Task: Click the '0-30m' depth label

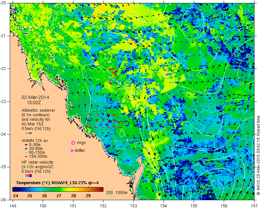Action: point(35,145)
